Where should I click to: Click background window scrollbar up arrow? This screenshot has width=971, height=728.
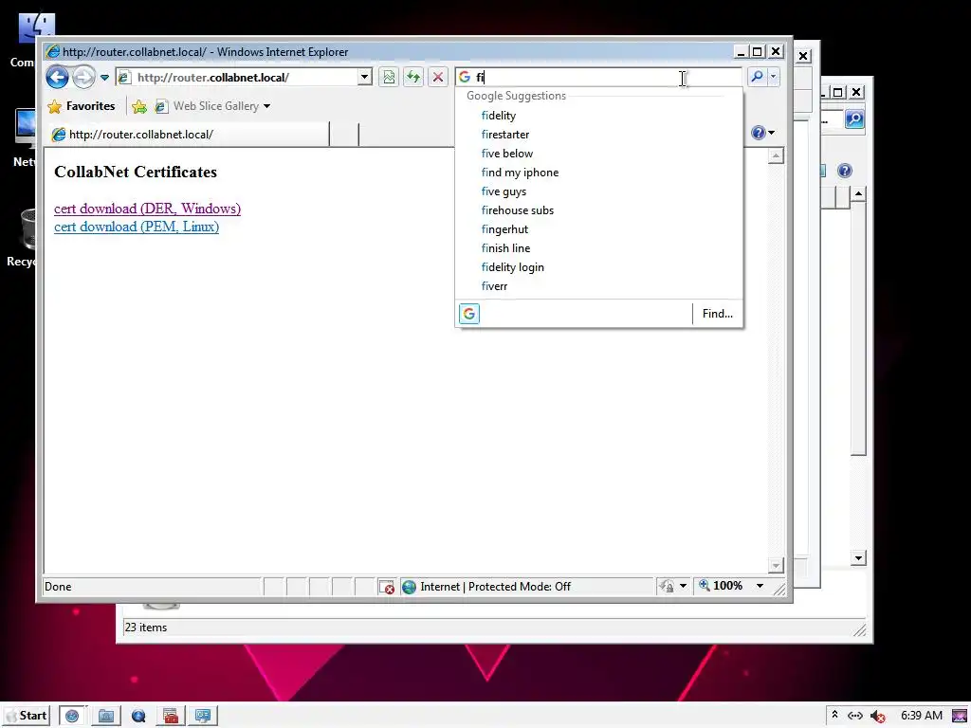(858, 194)
